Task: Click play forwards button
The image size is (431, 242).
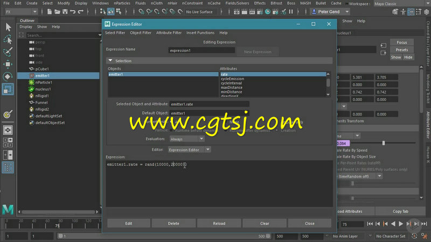Action: (x=401, y=224)
